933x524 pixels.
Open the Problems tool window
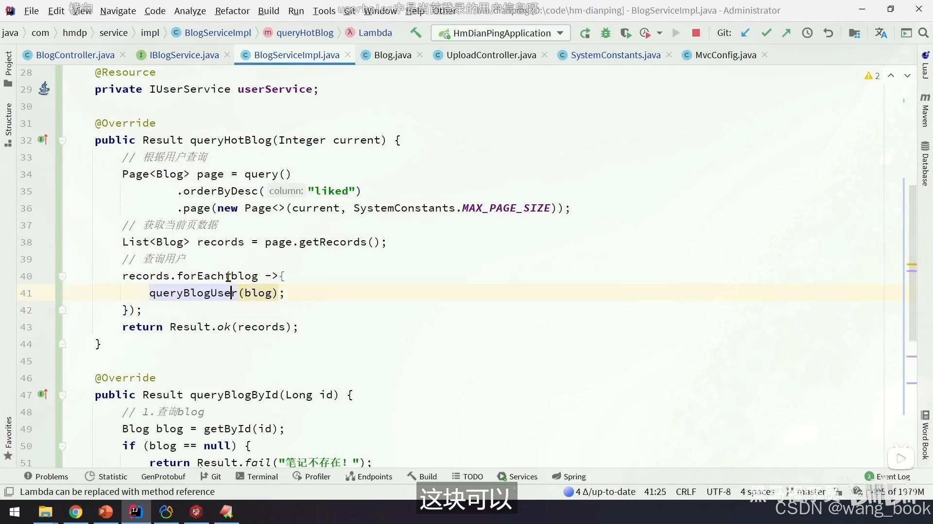[x=47, y=476]
